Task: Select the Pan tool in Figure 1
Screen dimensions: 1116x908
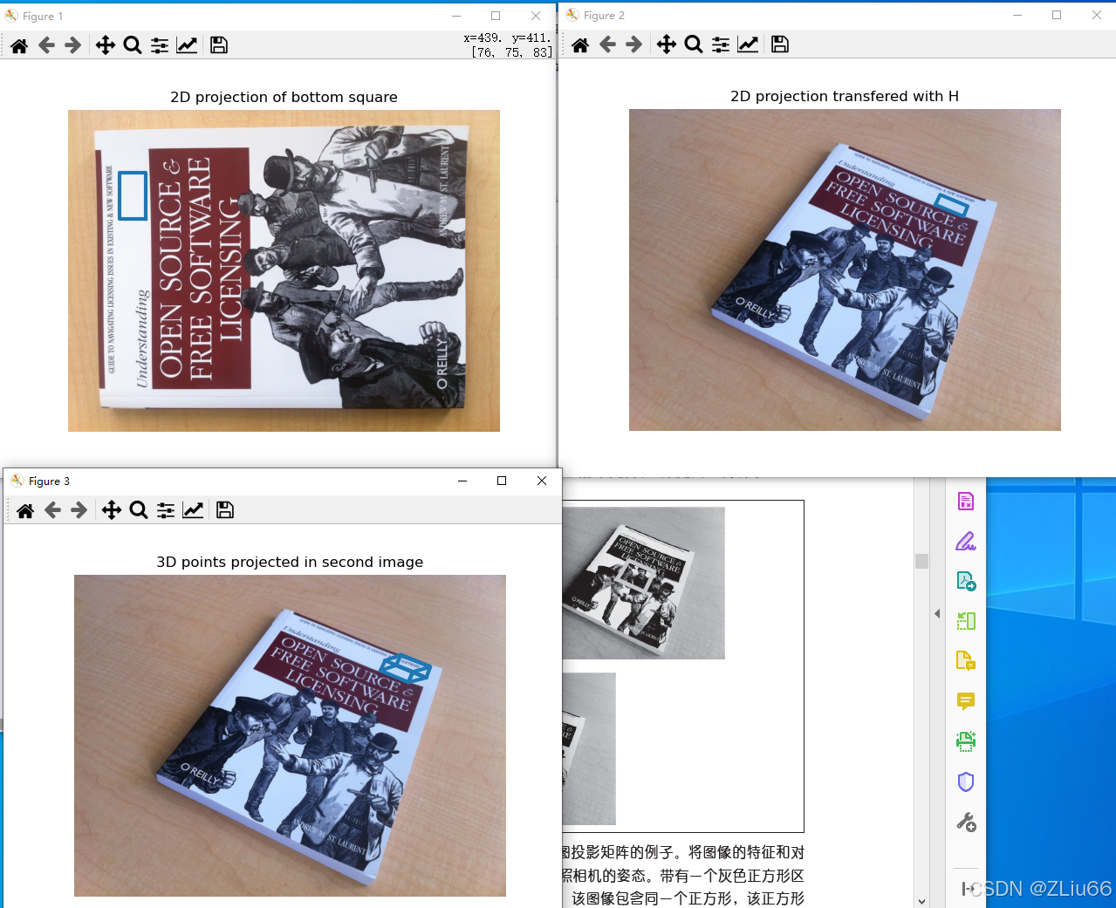Action: (x=106, y=45)
